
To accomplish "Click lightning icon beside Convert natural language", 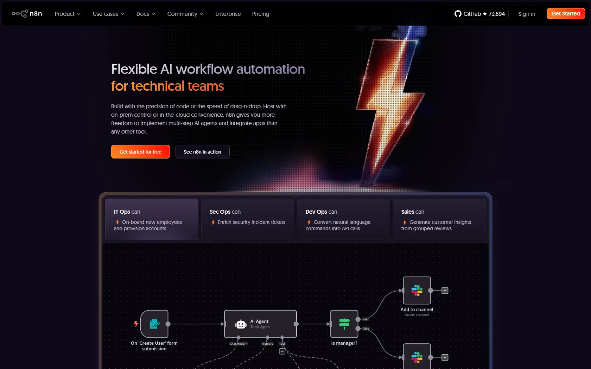I will click(x=309, y=222).
